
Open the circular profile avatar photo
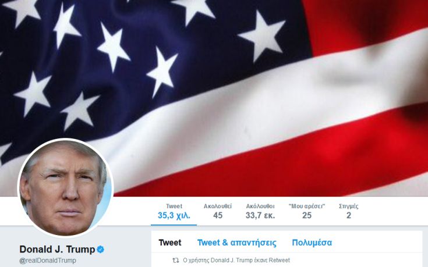[x=65, y=188]
